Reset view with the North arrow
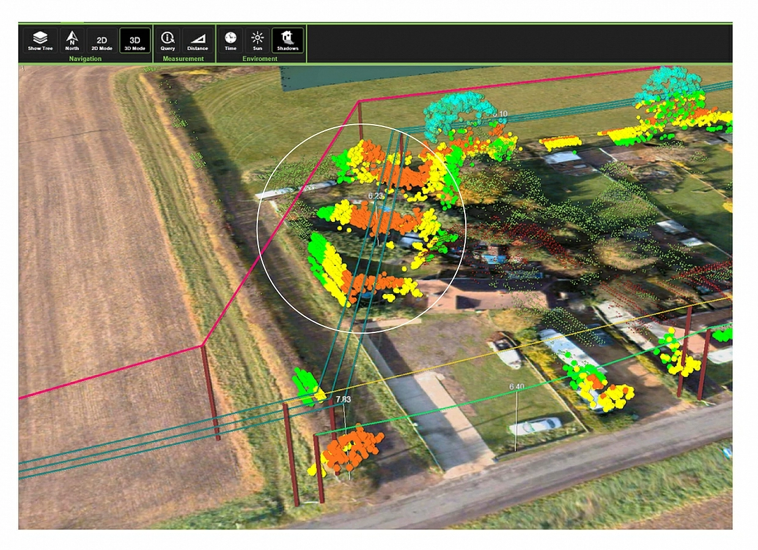Screen dimensions: 758x550 point(72,40)
